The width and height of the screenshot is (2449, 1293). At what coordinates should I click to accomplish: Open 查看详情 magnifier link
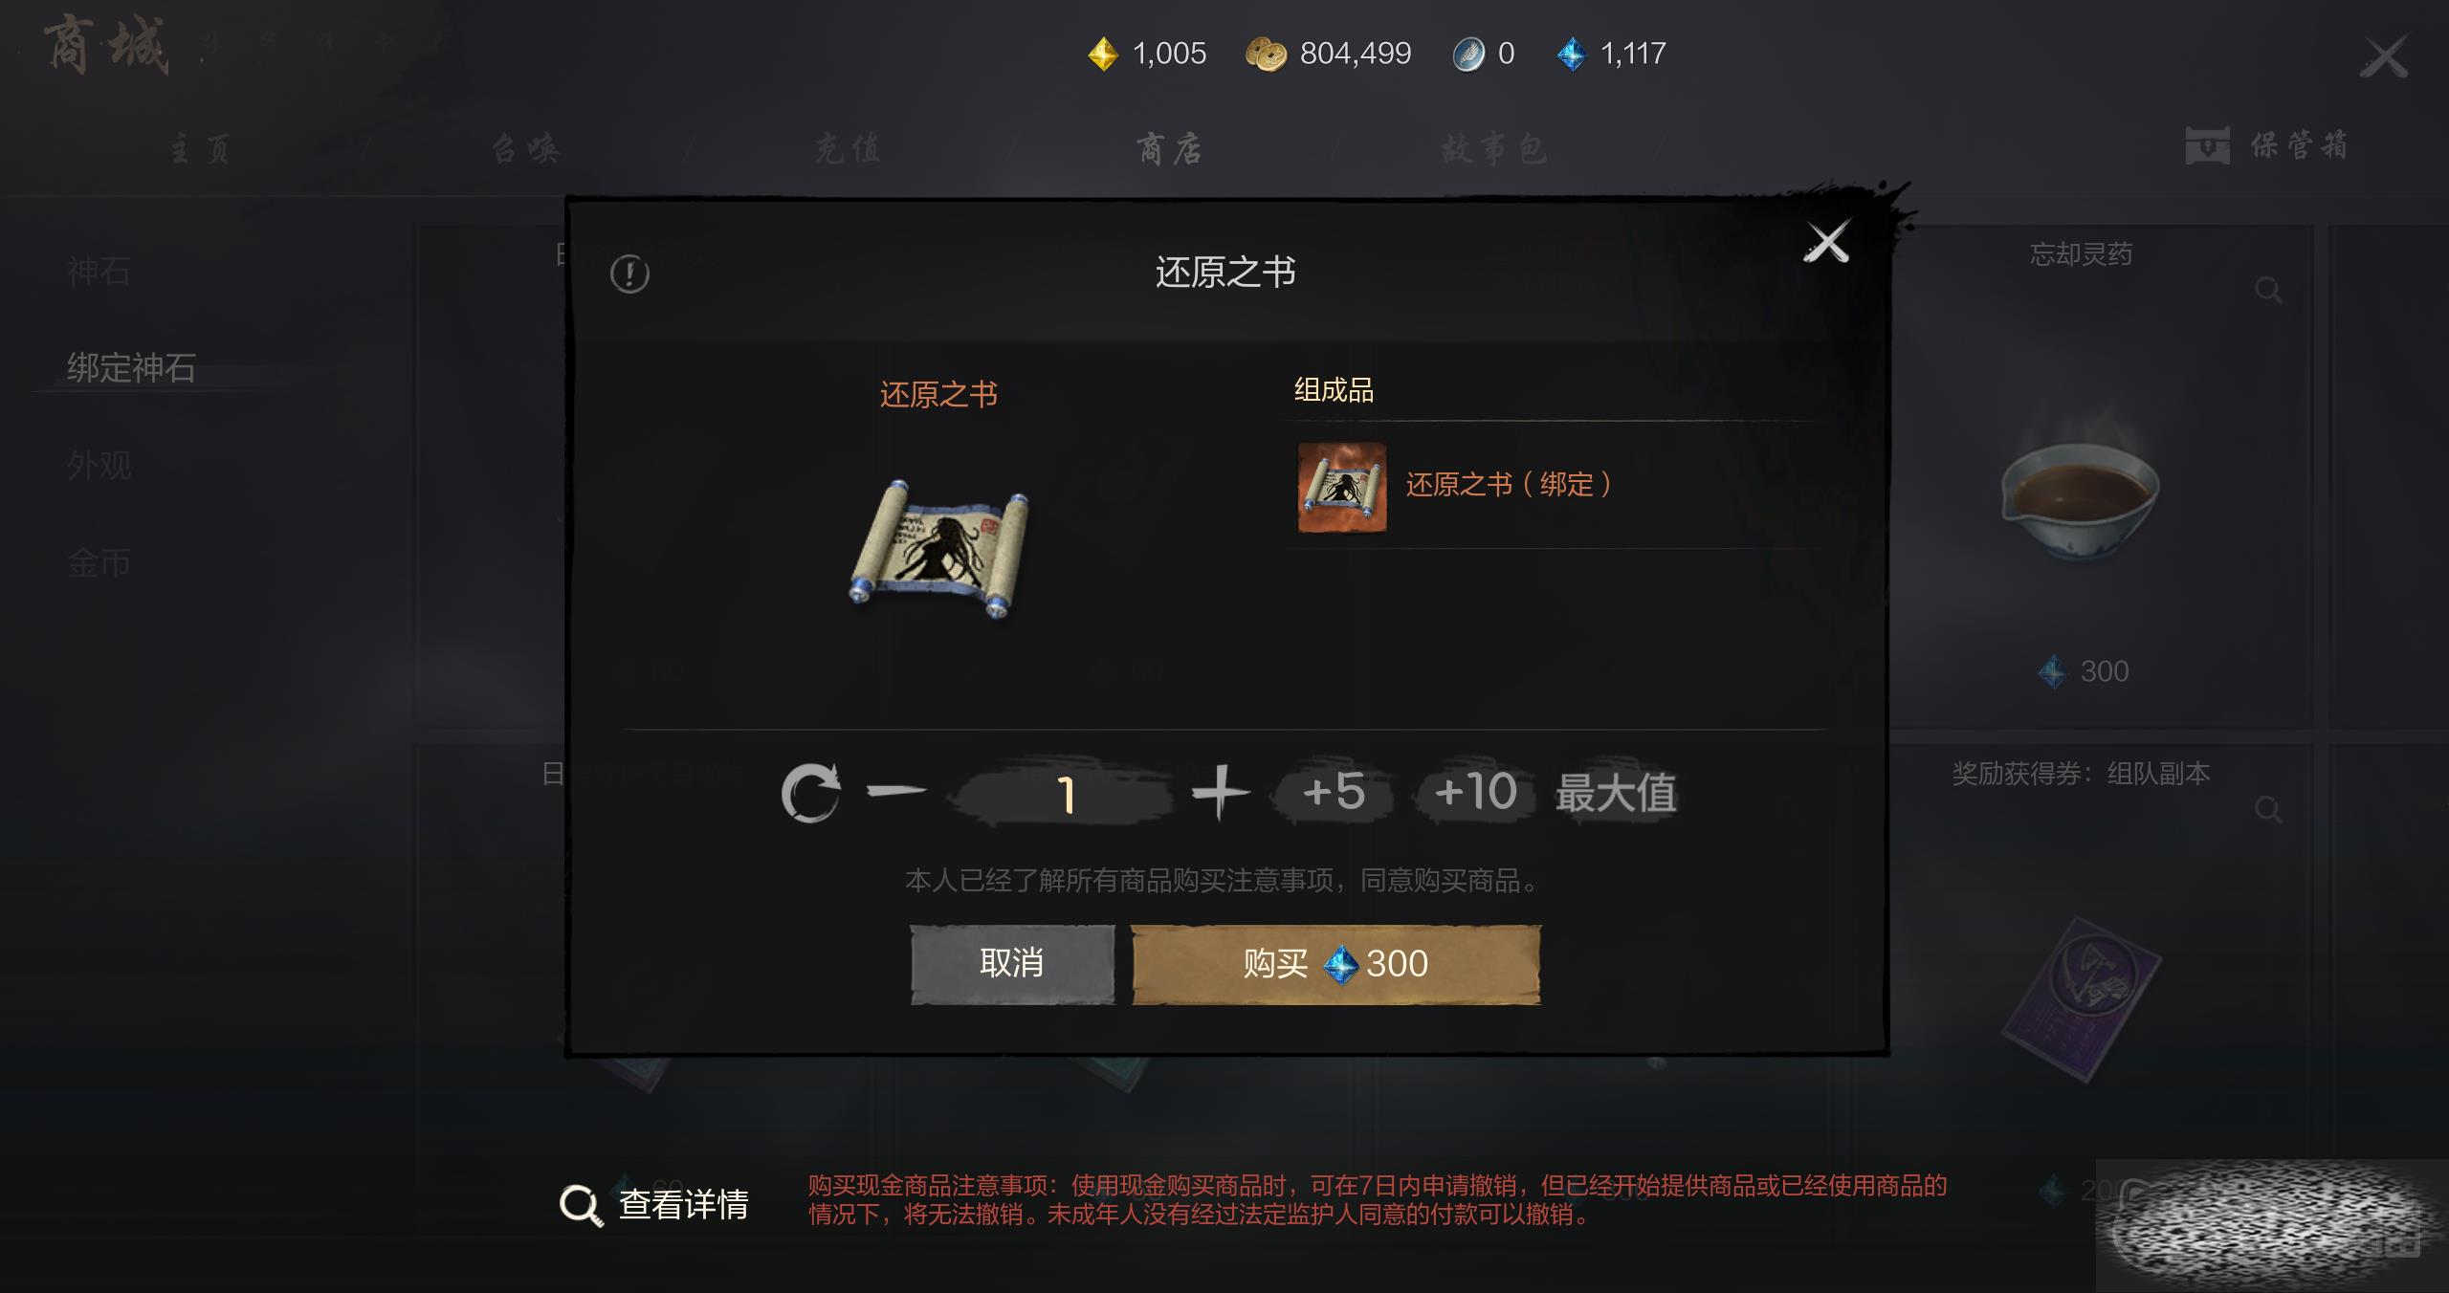coord(654,1205)
